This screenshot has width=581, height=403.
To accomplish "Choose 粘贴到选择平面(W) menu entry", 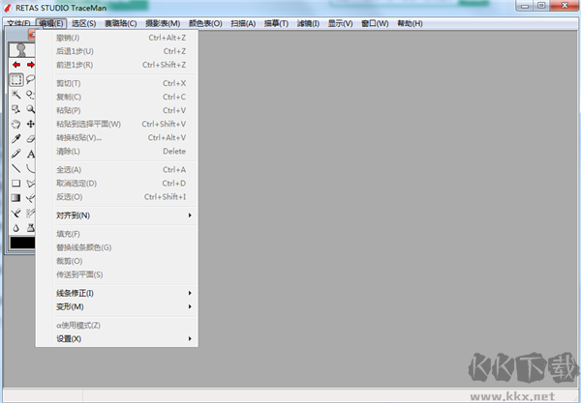I will [117, 124].
